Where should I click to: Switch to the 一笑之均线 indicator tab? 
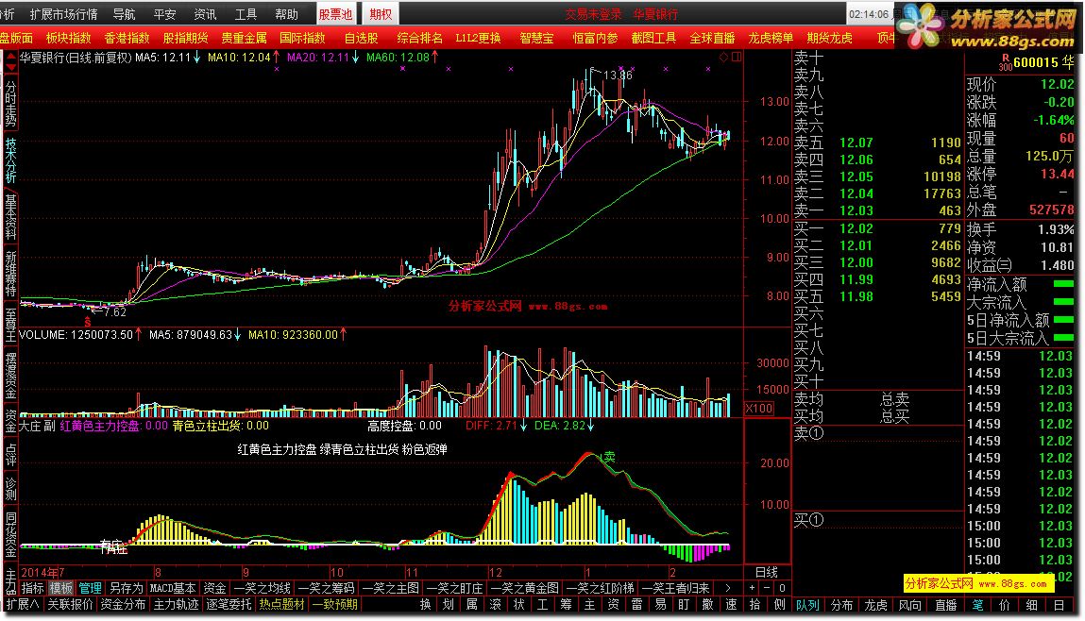point(262,588)
